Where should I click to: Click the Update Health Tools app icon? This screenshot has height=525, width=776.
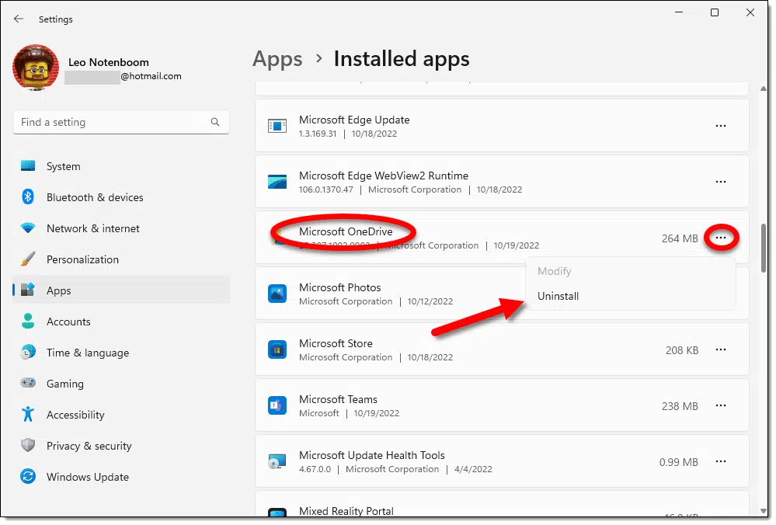coord(277,462)
